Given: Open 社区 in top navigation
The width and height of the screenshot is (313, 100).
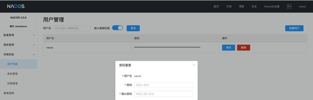Looking at the screenshot, I should coord(254,6).
